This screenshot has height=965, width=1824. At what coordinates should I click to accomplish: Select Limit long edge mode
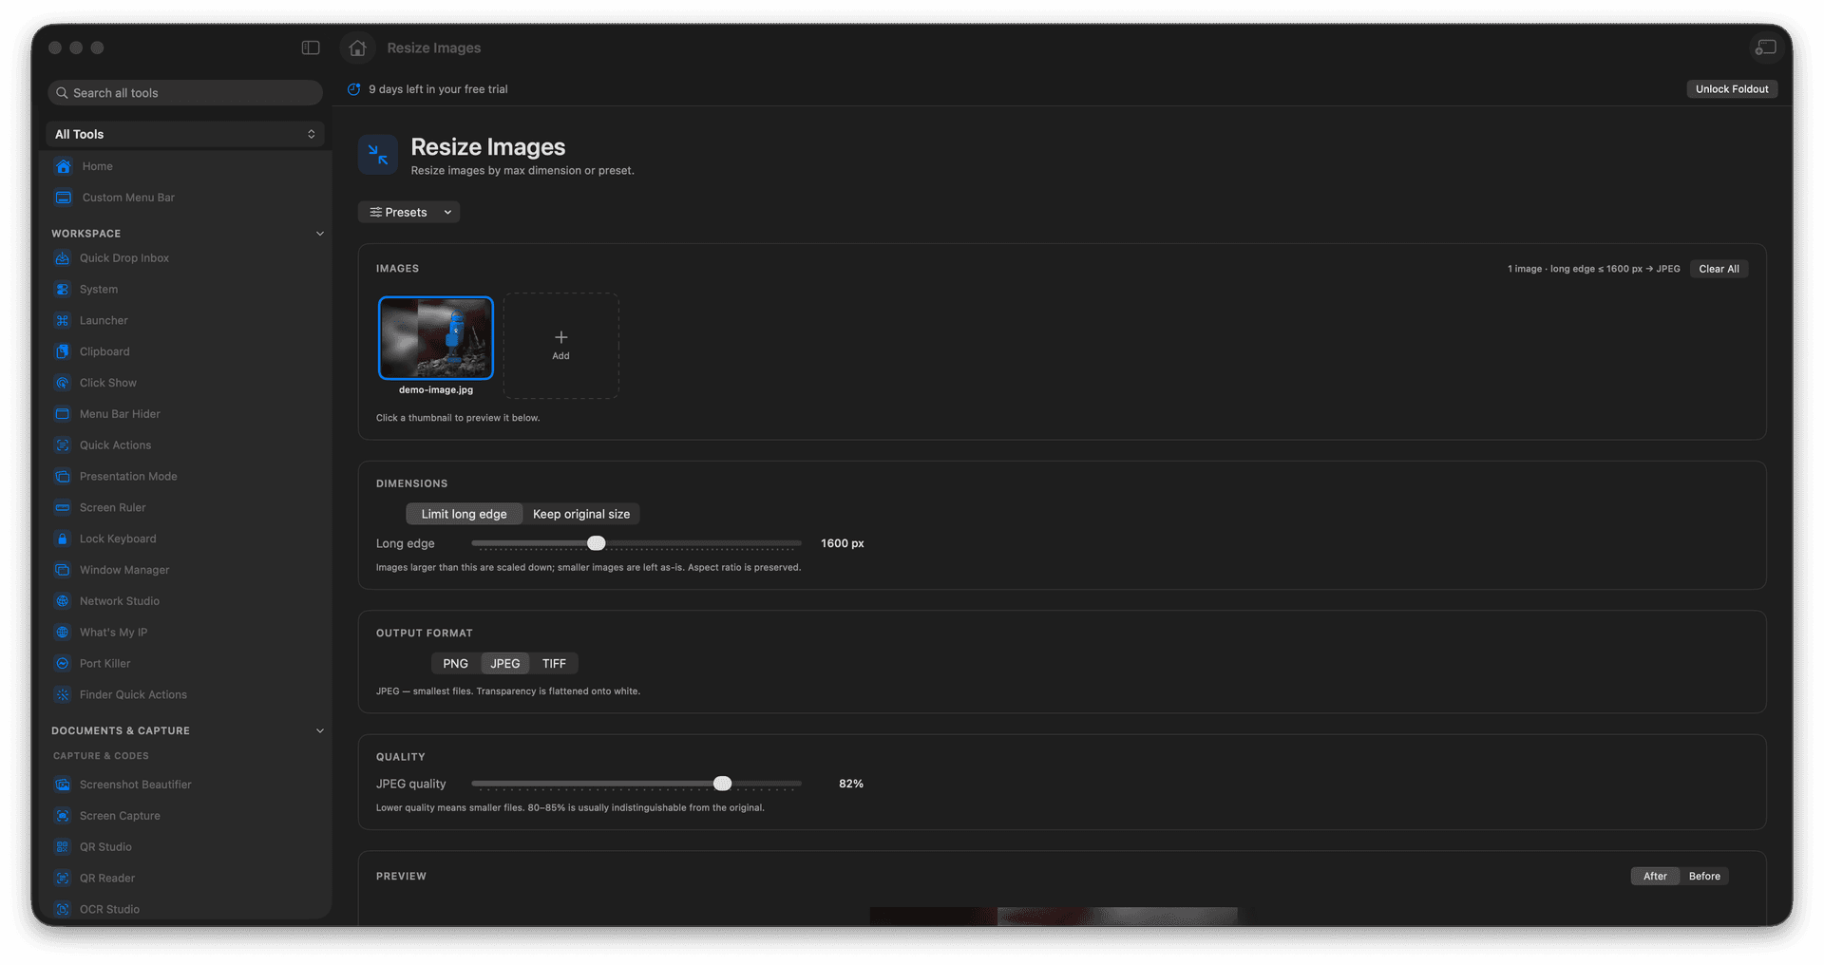coord(465,514)
